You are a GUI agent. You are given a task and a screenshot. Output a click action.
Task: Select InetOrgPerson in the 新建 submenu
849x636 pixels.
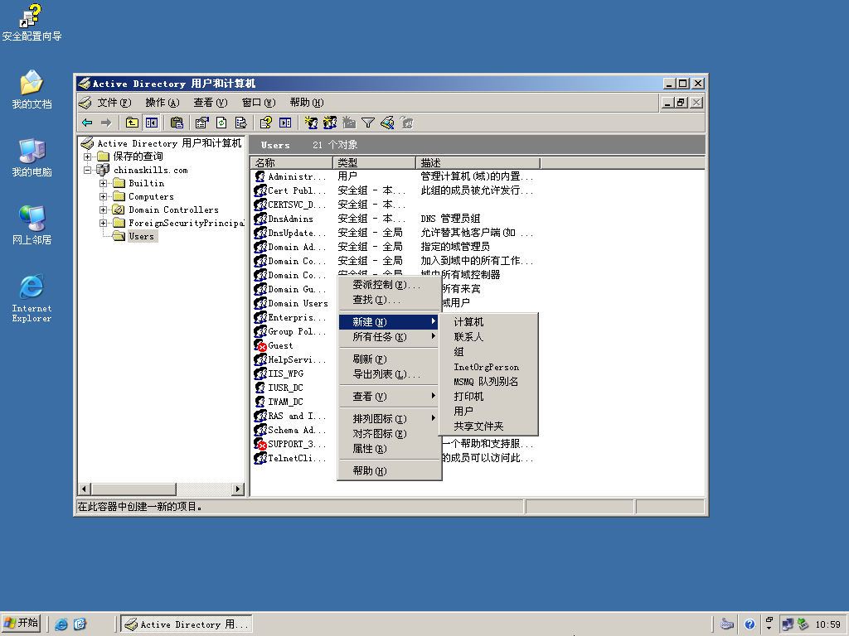488,367
